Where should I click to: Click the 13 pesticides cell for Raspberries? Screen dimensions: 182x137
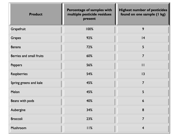click(143, 74)
